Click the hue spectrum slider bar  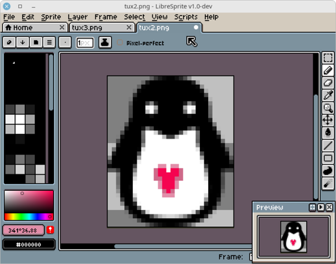coord(29,216)
